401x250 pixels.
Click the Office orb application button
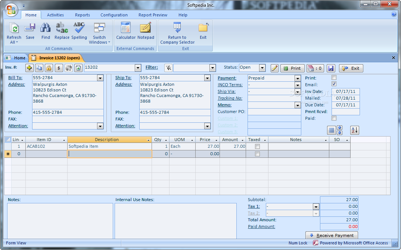tap(11, 10)
